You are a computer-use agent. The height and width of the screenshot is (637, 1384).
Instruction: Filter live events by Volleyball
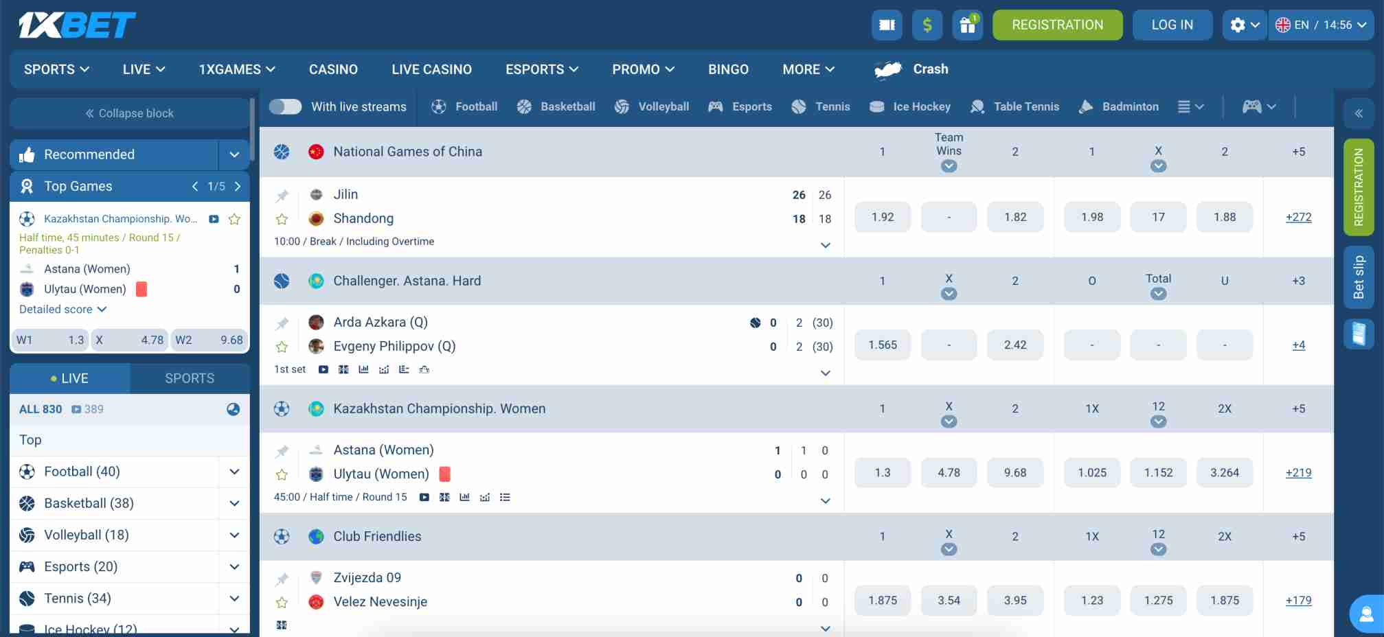pos(651,106)
